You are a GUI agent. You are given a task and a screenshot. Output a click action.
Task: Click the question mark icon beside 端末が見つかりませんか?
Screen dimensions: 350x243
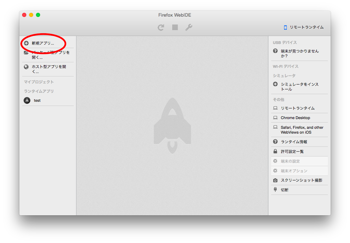coord(275,51)
